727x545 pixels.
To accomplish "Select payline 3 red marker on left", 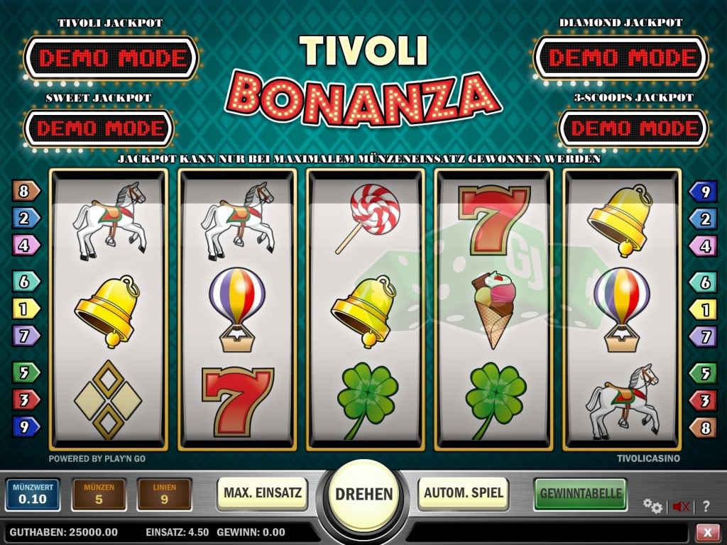I will coord(26,400).
